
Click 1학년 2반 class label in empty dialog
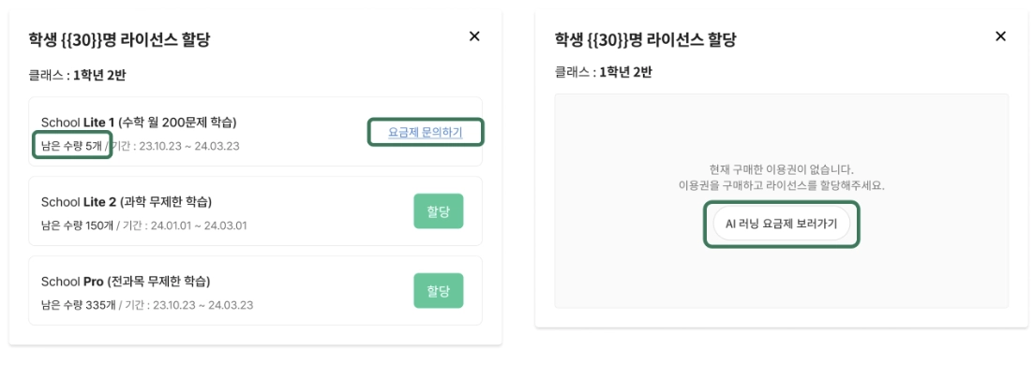[x=625, y=72]
